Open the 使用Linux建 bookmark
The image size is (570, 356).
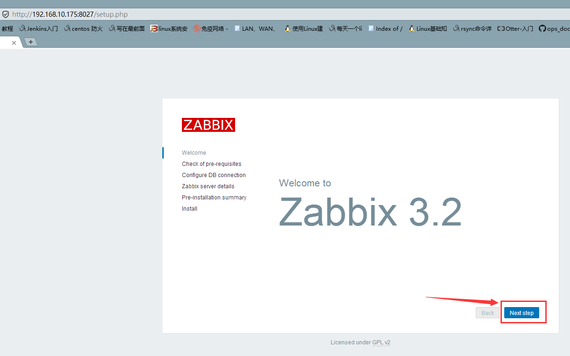tap(304, 28)
